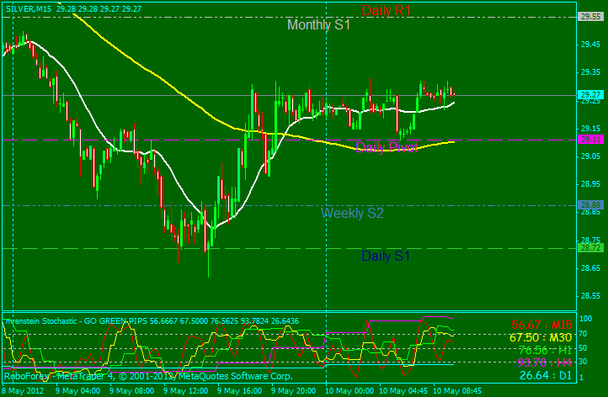The width and height of the screenshot is (608, 397).
Task: Click the Daily Pivot label
Action: 387,148
